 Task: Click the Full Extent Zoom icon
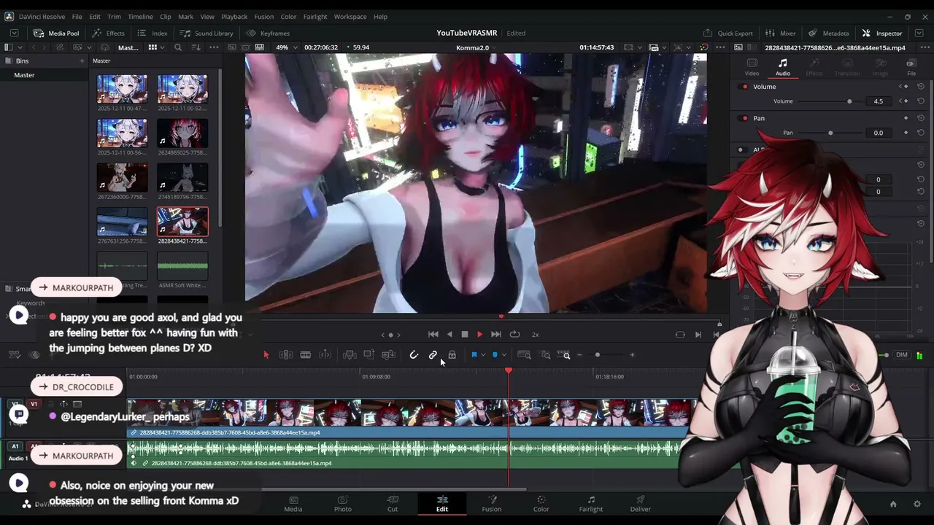point(524,355)
